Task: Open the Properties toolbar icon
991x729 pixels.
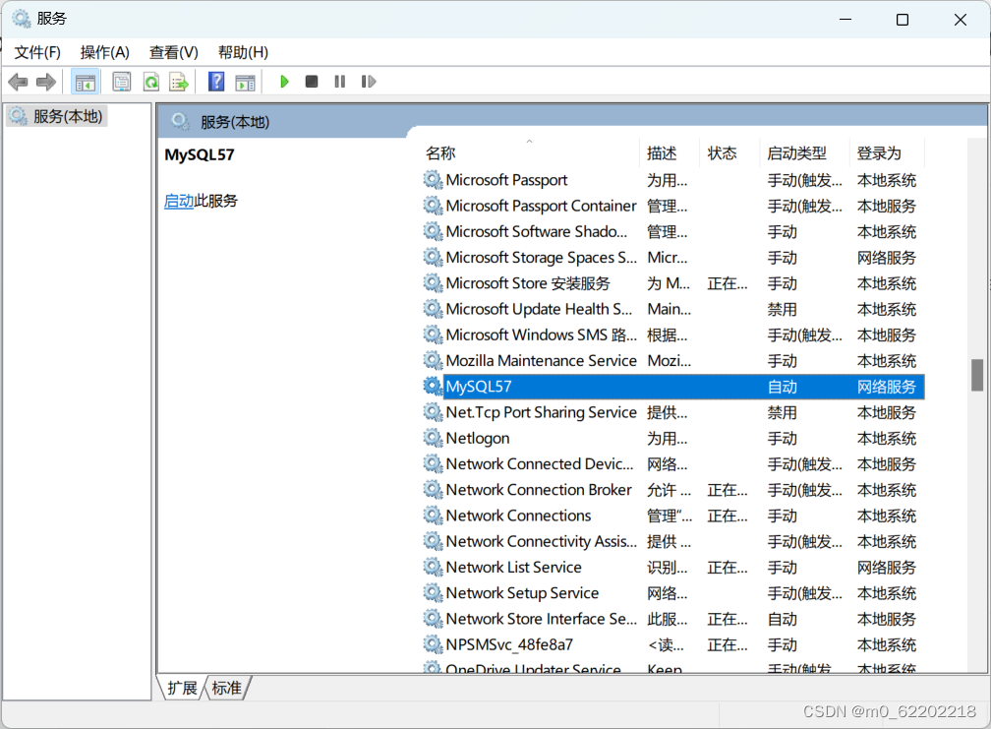Action: (121, 82)
